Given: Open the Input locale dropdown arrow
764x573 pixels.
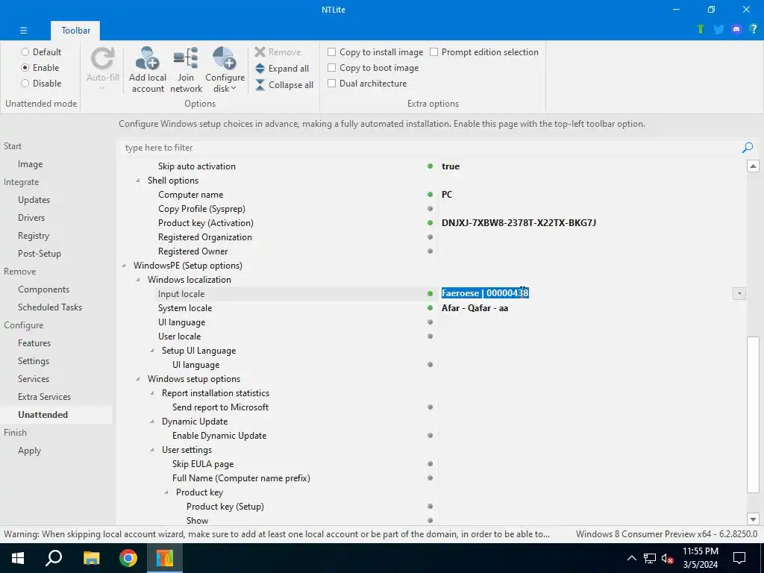Looking at the screenshot, I should [739, 293].
